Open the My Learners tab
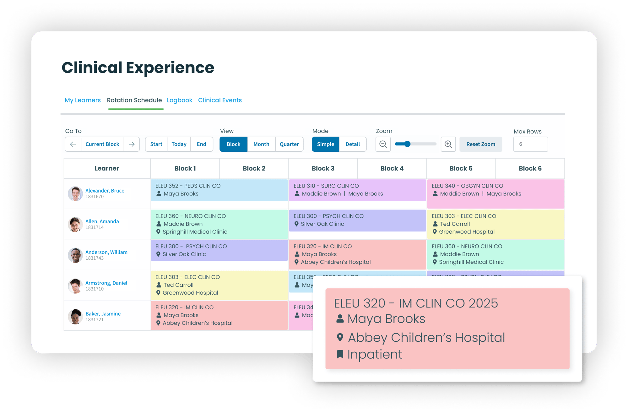This screenshot has width=628, height=413. [83, 100]
